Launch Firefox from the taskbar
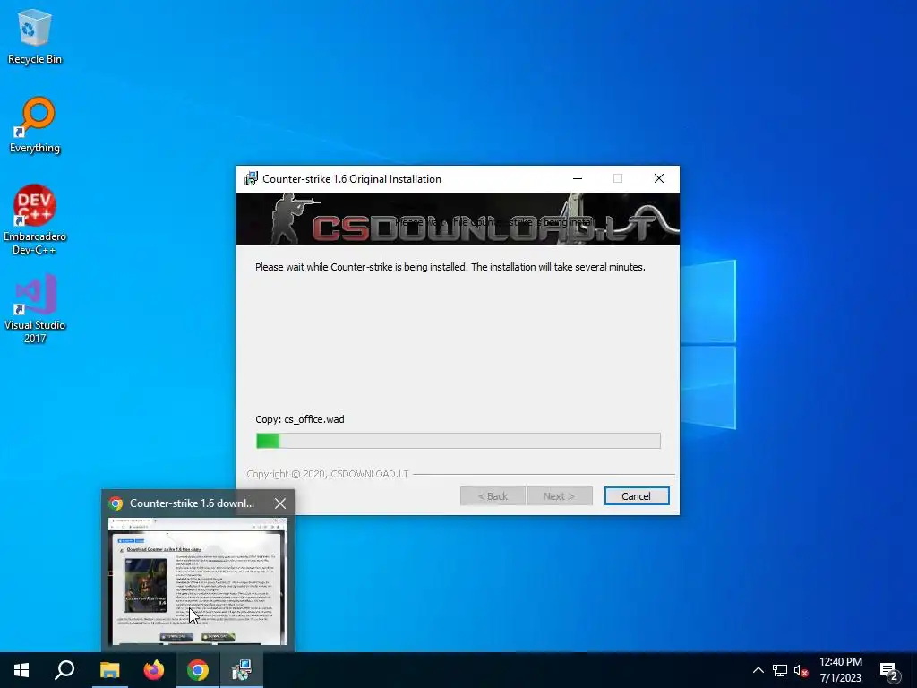This screenshot has height=688, width=917. (154, 670)
